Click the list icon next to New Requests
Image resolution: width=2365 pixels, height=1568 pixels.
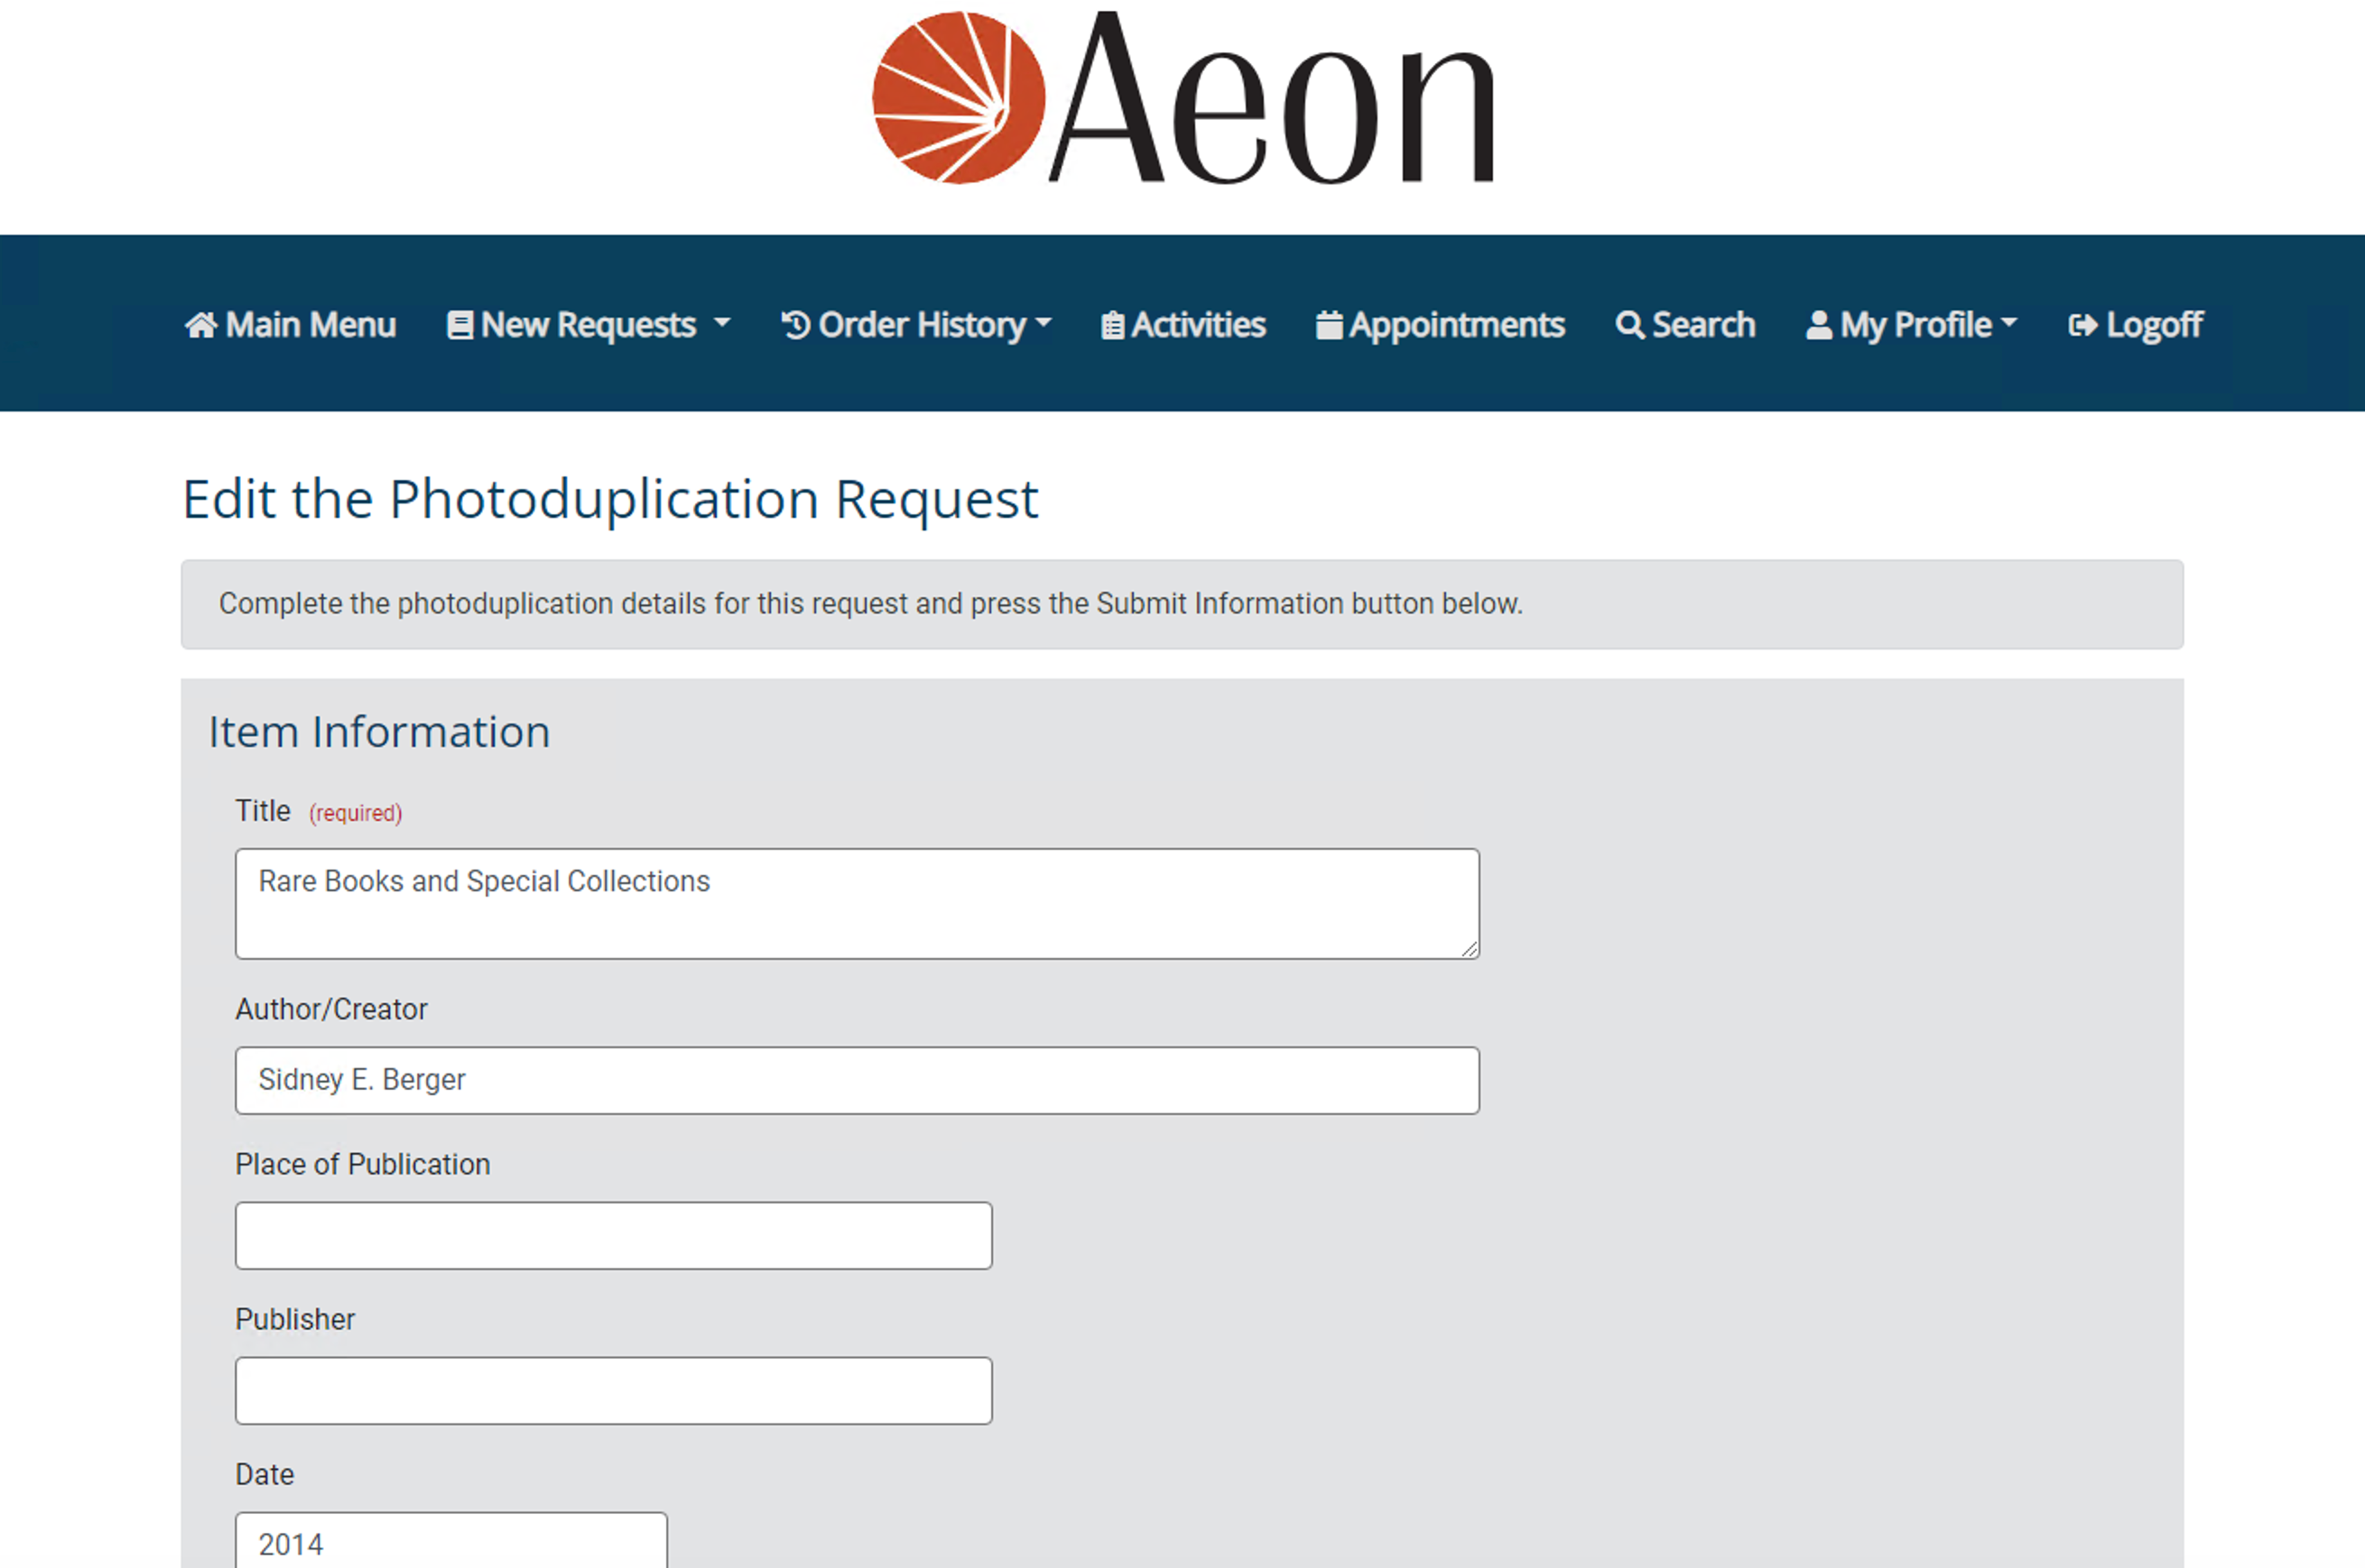point(460,324)
